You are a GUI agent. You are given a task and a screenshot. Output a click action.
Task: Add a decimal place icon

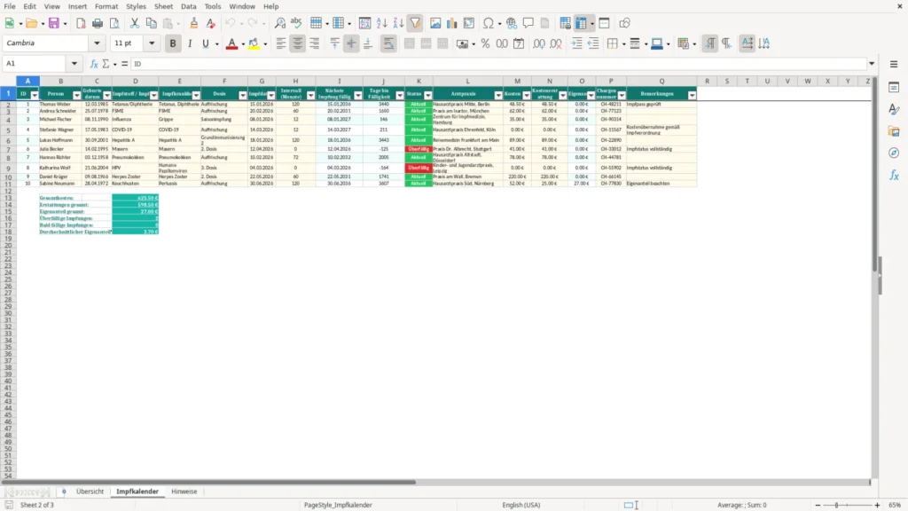pos(539,43)
